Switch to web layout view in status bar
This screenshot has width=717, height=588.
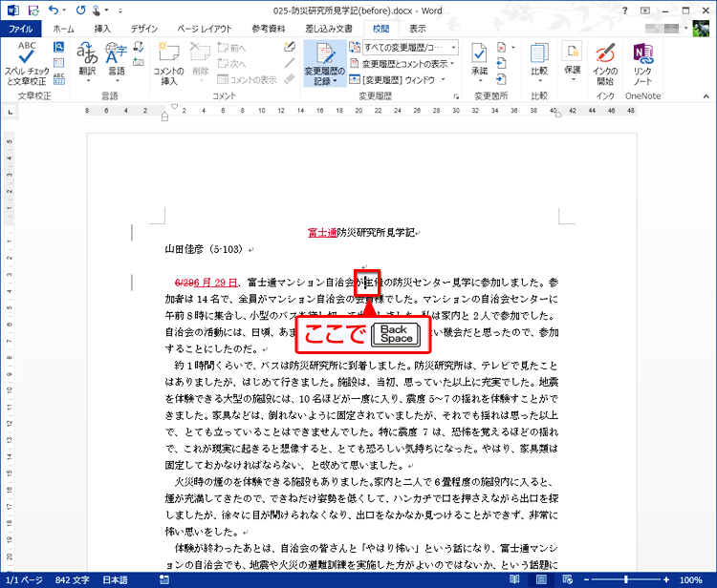click(x=567, y=579)
